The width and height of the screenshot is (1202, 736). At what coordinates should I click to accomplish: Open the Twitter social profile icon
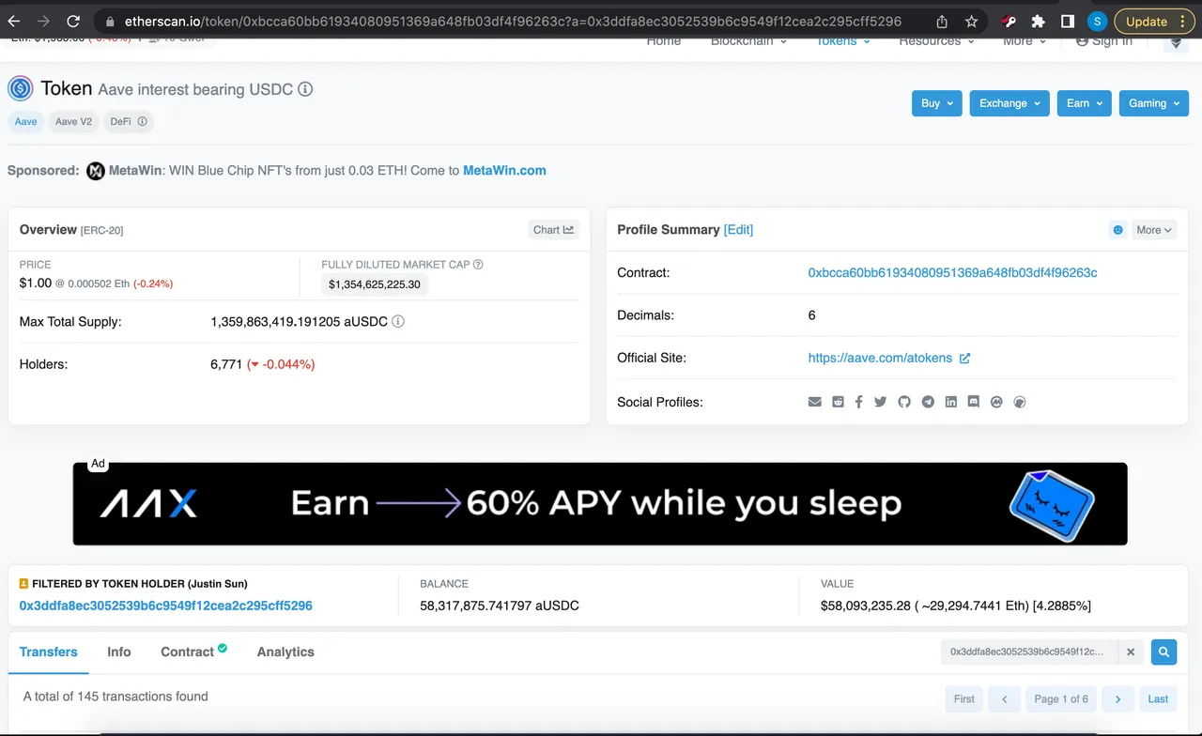(x=881, y=402)
